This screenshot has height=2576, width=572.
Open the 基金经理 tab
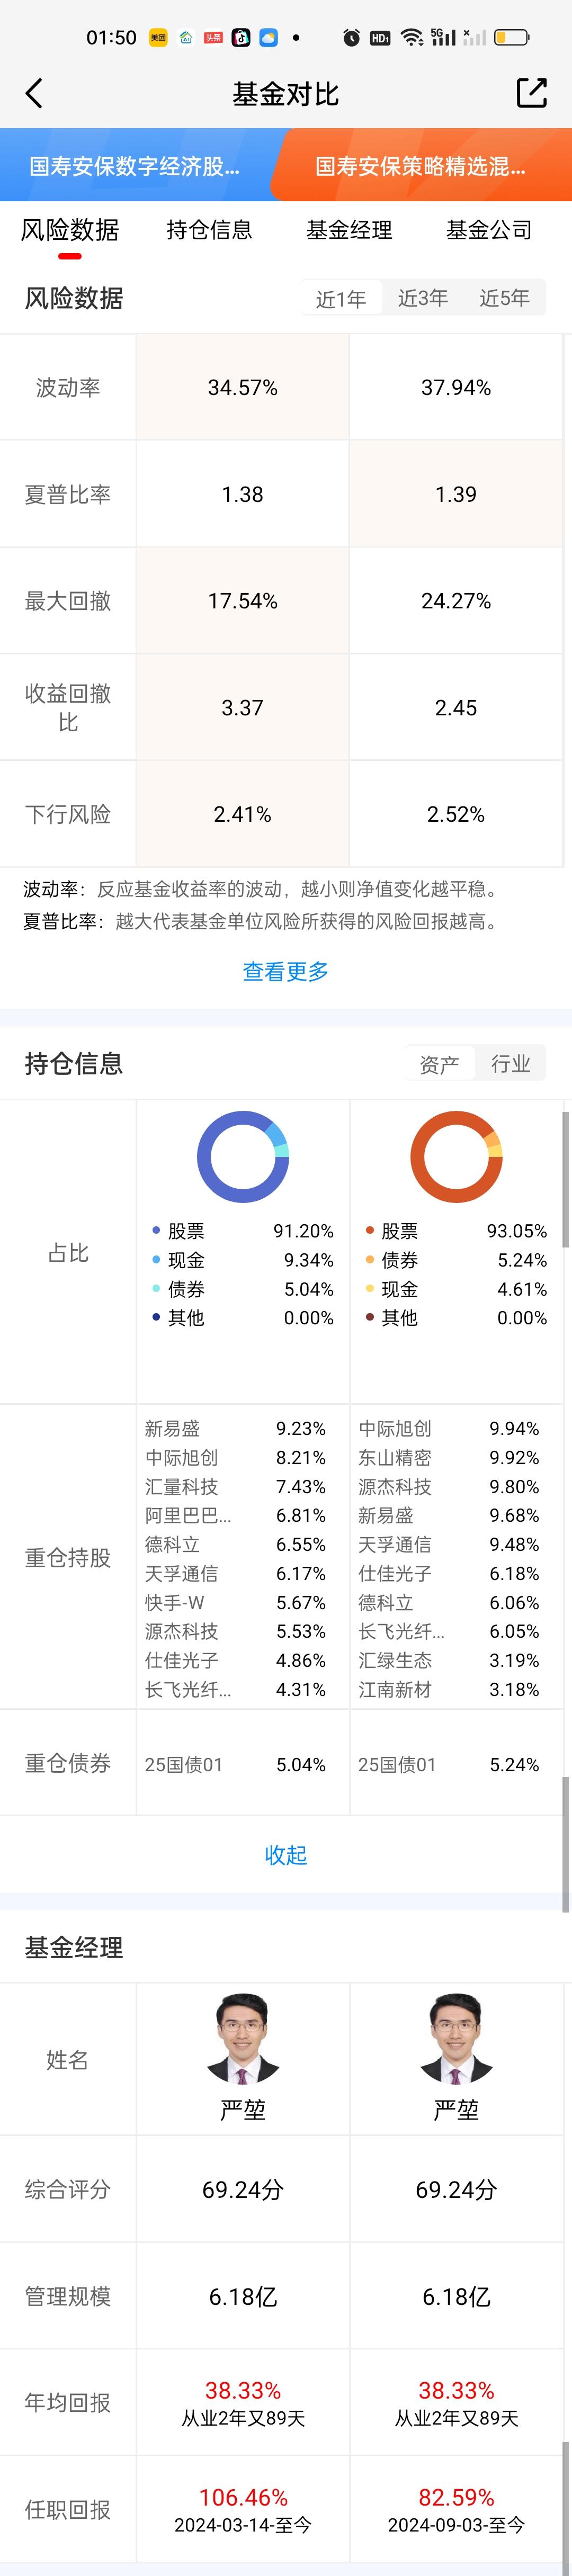(349, 230)
